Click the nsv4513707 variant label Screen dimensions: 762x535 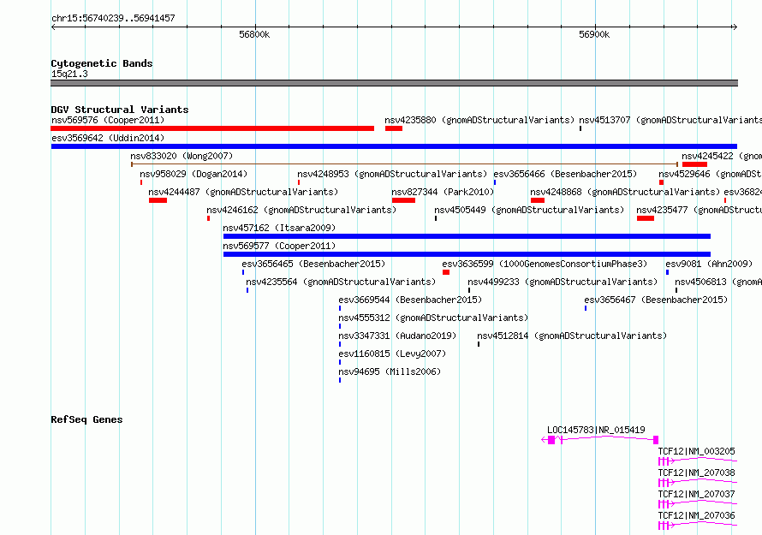[670, 120]
